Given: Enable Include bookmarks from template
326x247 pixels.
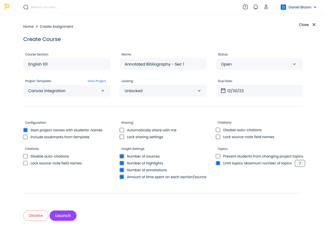Looking at the screenshot, I should (26, 137).
